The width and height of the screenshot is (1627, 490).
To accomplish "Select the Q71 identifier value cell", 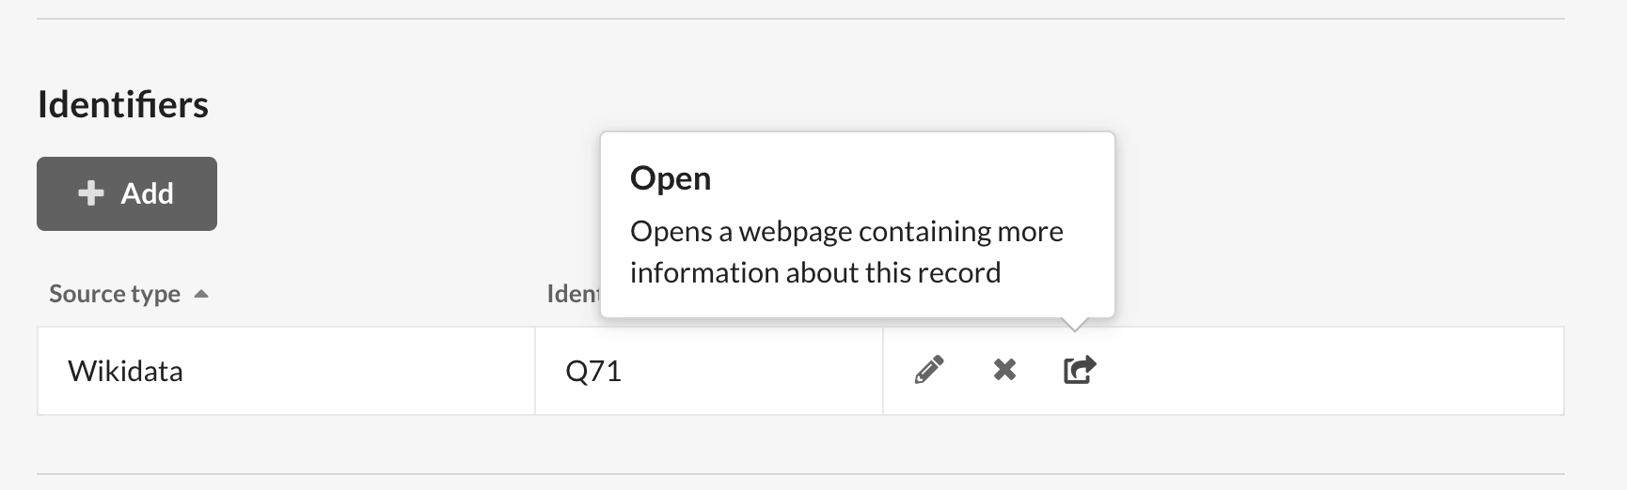I will point(709,371).
